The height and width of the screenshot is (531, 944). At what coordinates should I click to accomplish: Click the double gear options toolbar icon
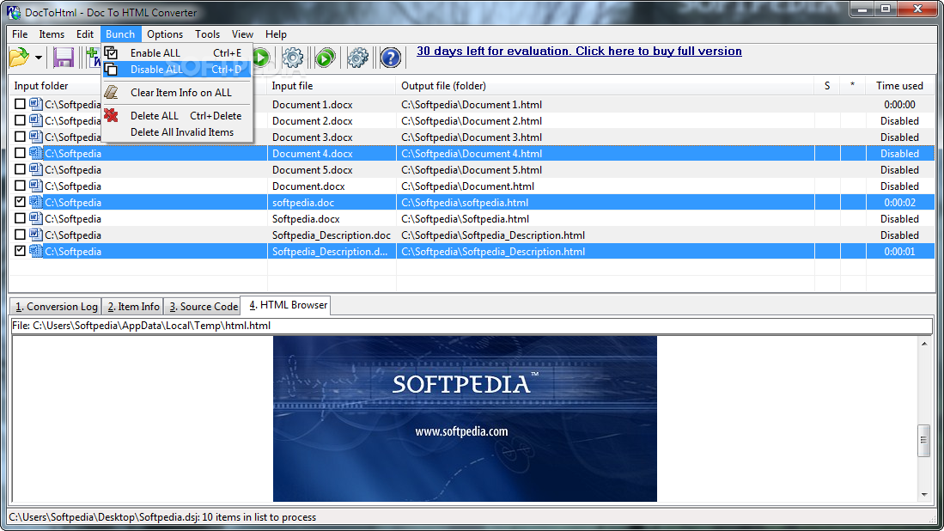(357, 58)
